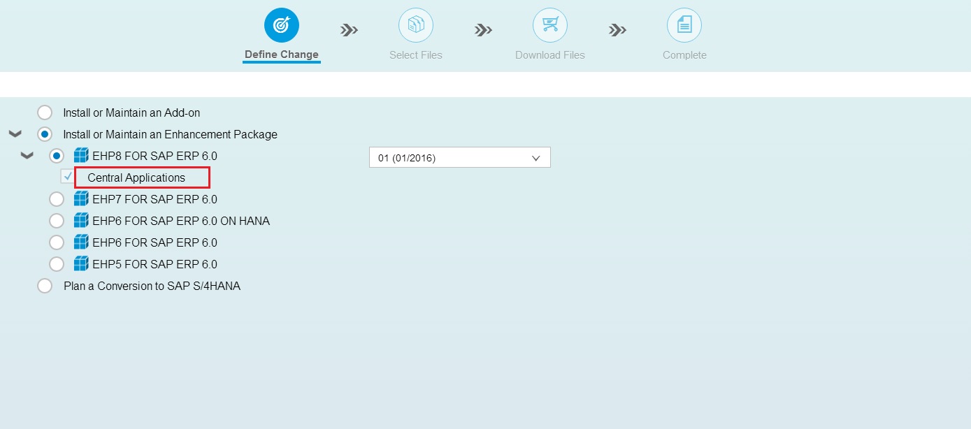Click the Define Change step label
This screenshot has height=429, width=971.
coord(282,54)
